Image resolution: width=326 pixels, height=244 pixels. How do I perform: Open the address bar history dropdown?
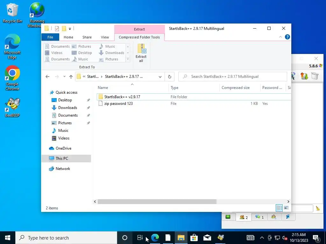pyautogui.click(x=160, y=77)
